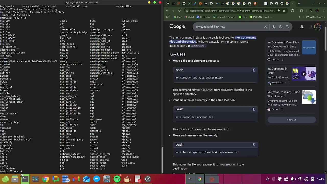
Task: Open the Facebook bookmark
Action: coord(203,17)
